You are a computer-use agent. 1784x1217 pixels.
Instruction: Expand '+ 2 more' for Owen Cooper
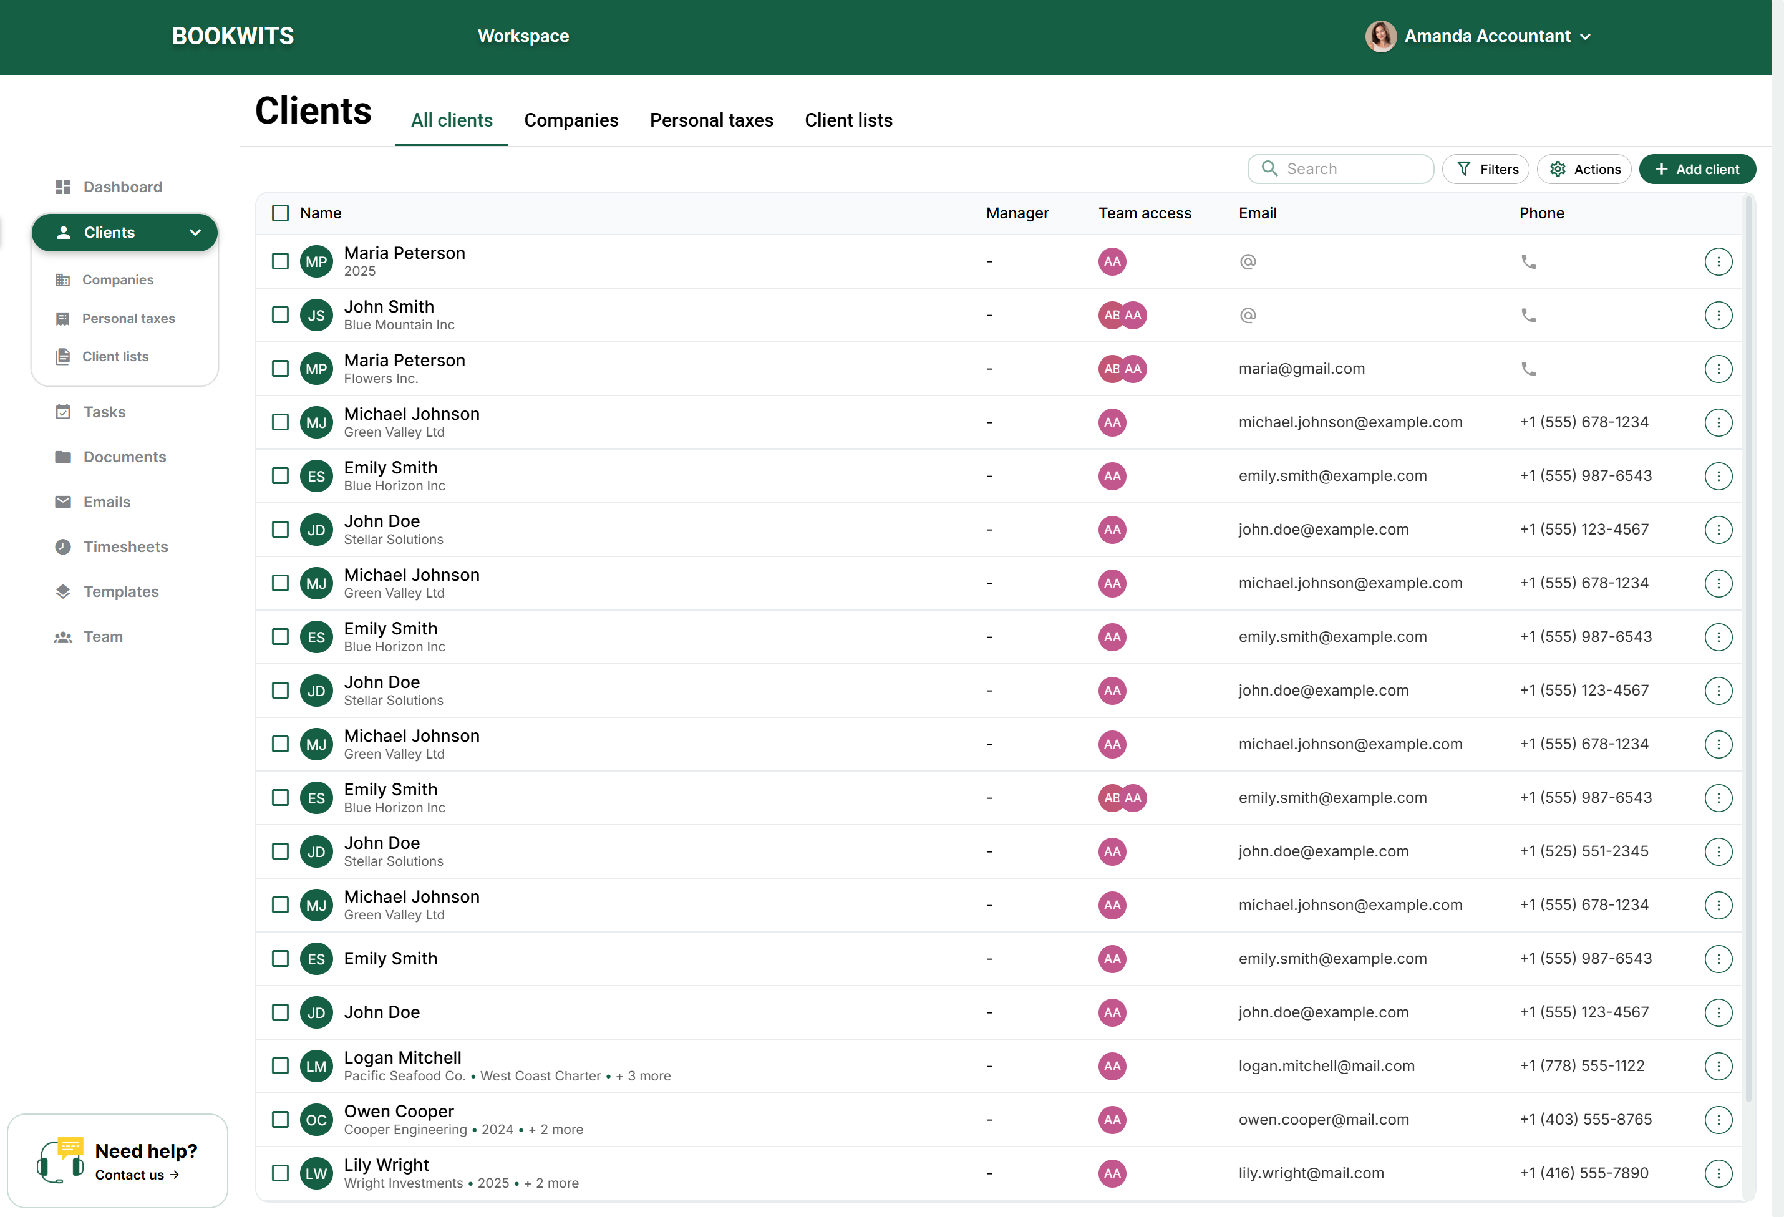556,1130
